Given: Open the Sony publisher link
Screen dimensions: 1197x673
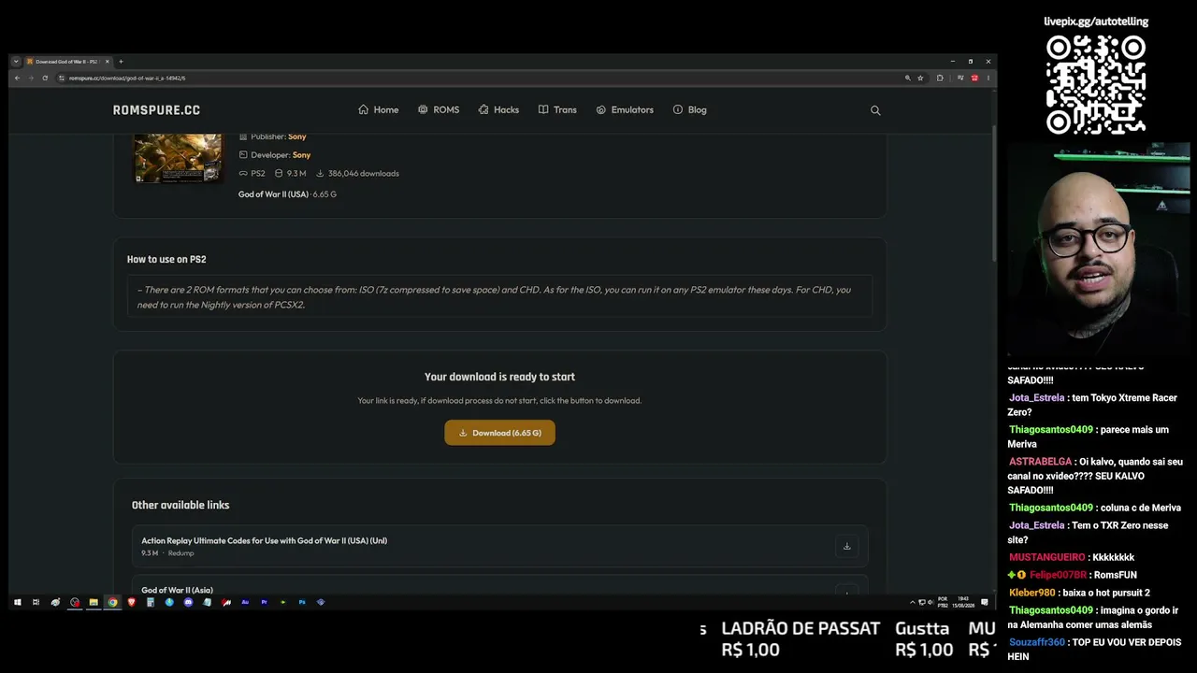Looking at the screenshot, I should point(297,136).
